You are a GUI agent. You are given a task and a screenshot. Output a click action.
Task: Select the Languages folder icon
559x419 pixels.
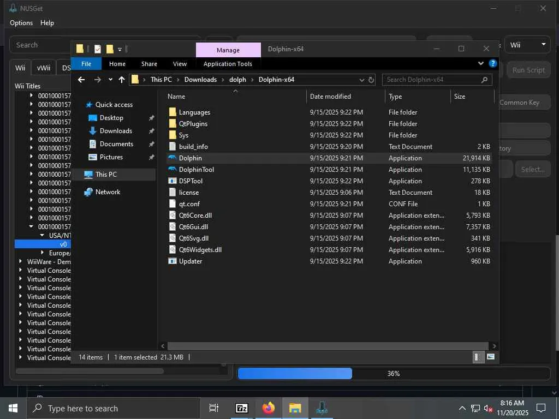(x=172, y=112)
